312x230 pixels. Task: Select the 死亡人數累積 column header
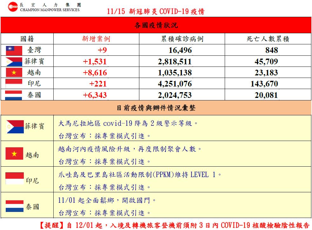click(268, 39)
